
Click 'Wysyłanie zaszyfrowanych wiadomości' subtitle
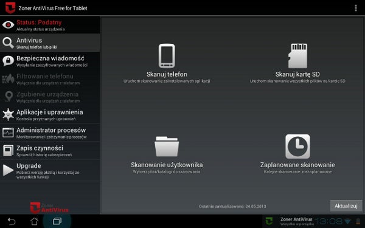point(52,65)
